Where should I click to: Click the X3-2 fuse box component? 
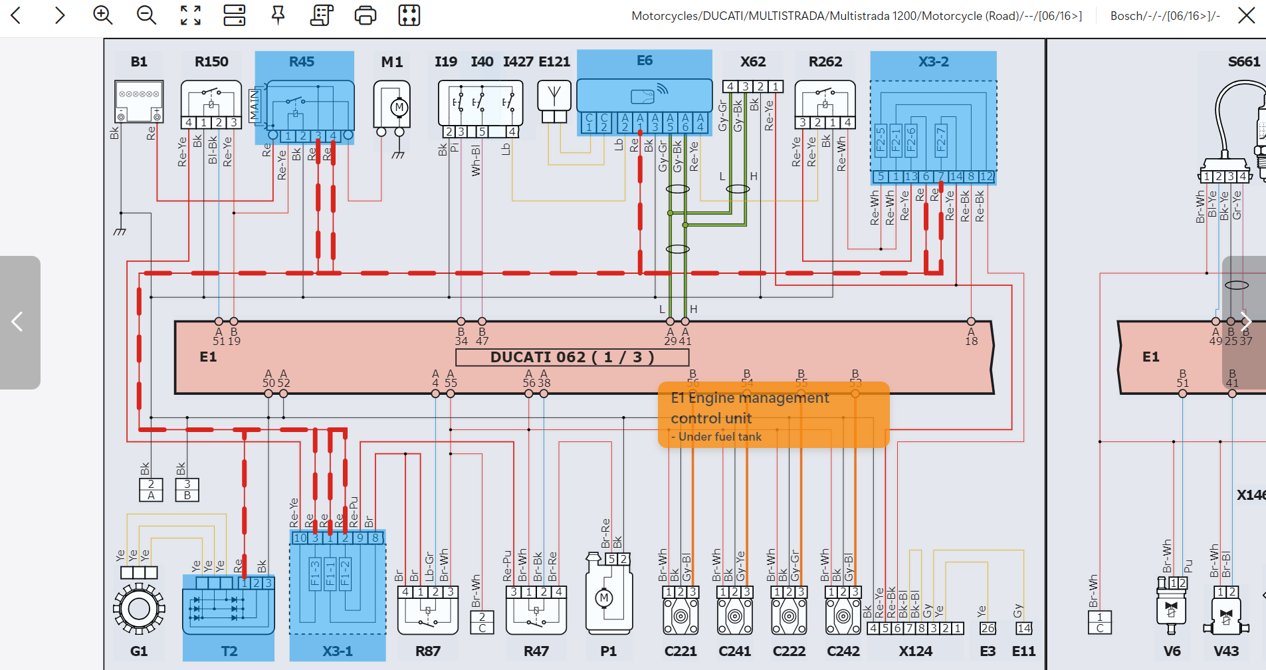click(933, 120)
